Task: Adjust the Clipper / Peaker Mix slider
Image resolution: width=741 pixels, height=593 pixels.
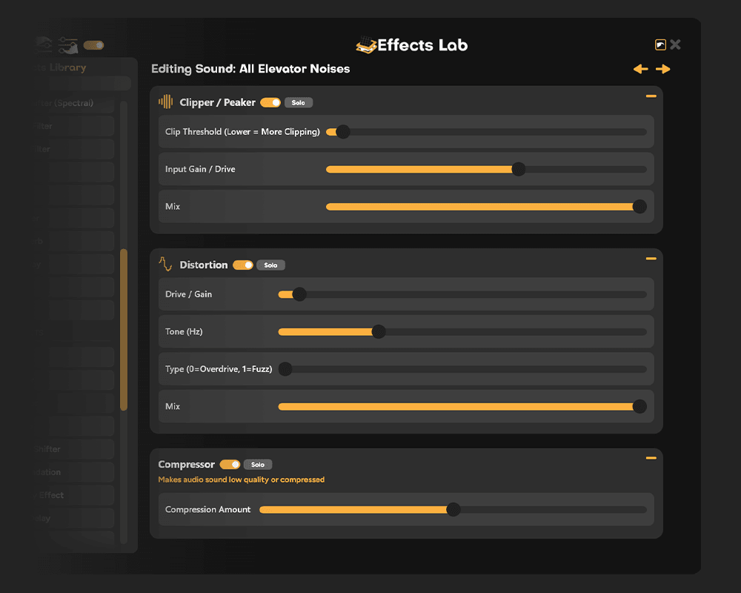Action: pos(486,207)
